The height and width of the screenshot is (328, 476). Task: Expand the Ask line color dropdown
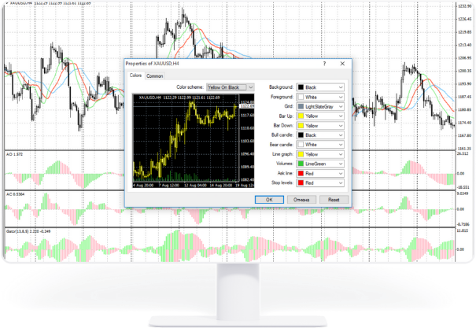pyautogui.click(x=320, y=173)
